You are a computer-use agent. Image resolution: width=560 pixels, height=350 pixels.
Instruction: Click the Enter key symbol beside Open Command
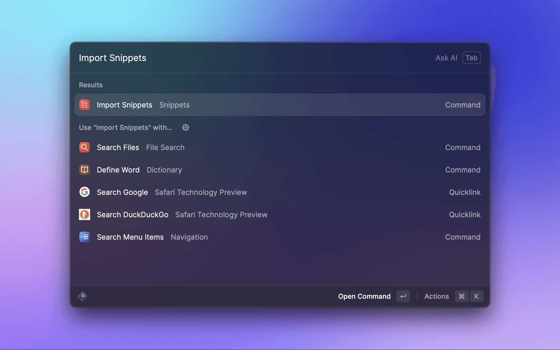tap(403, 296)
